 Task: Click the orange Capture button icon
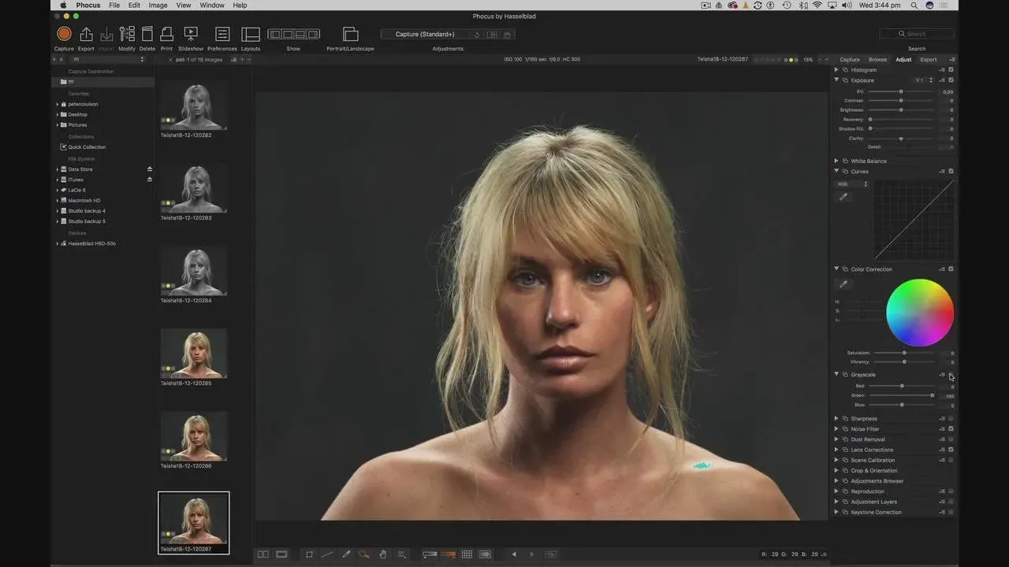(64, 34)
